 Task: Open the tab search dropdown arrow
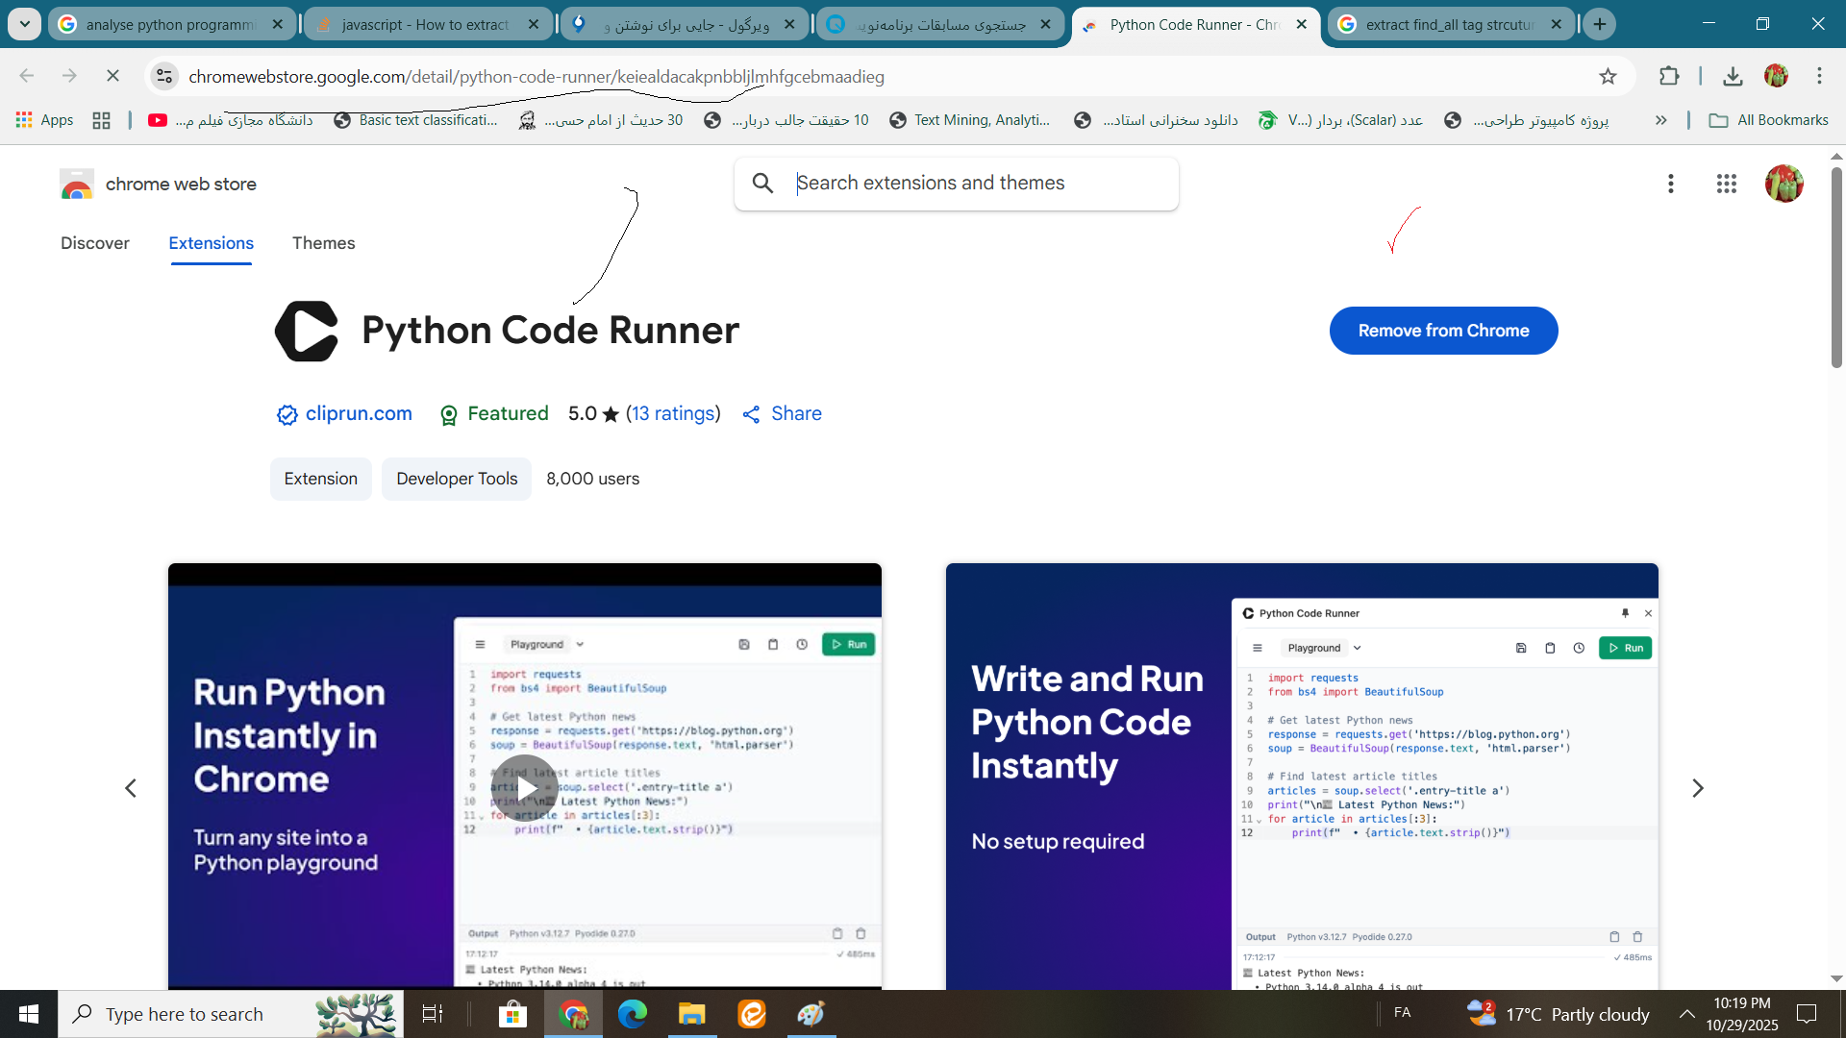click(x=25, y=24)
